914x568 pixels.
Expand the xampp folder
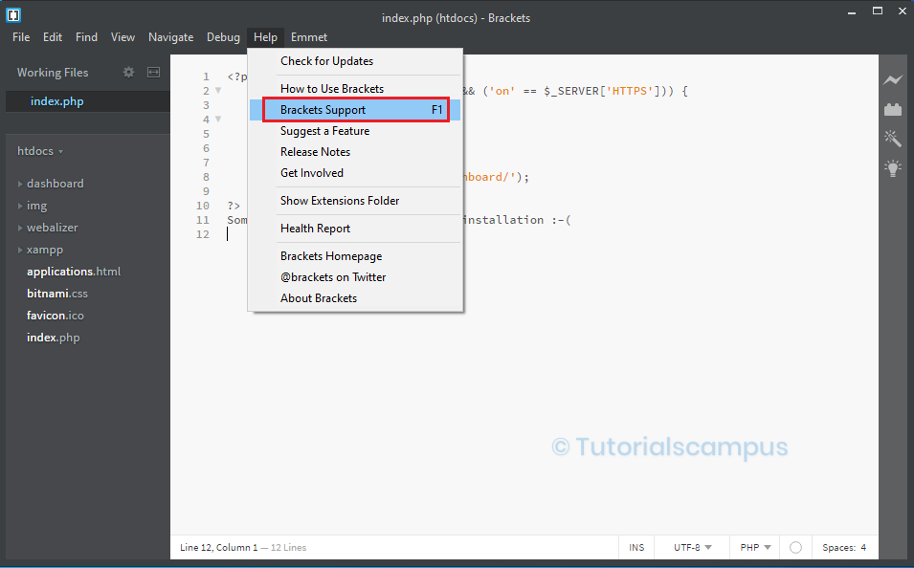[x=20, y=250]
